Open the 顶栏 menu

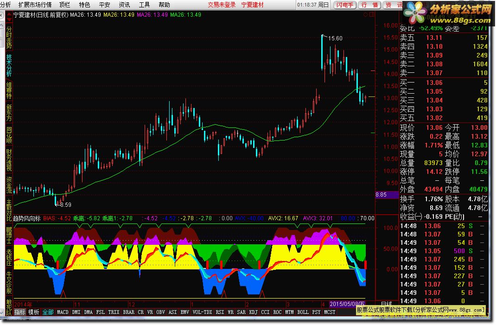click(x=64, y=5)
